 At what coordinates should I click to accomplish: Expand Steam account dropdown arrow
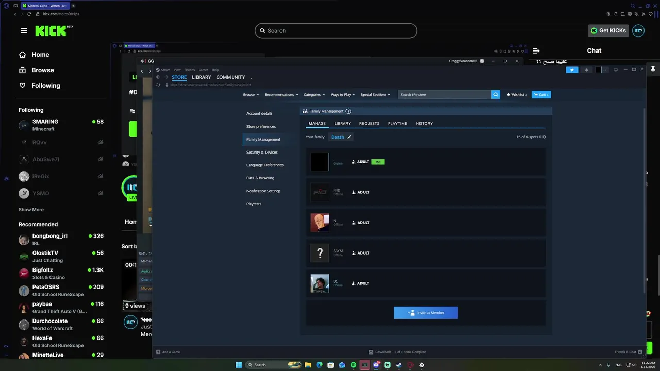pos(606,70)
